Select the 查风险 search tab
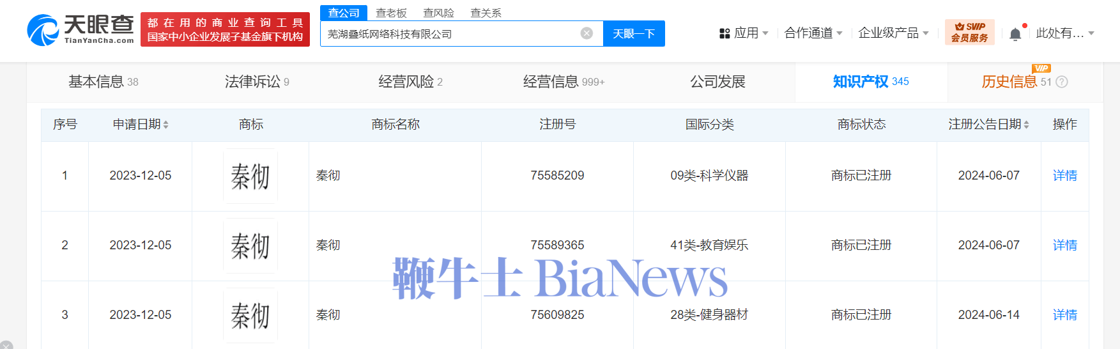This screenshot has width=1120, height=349. pyautogui.click(x=438, y=13)
